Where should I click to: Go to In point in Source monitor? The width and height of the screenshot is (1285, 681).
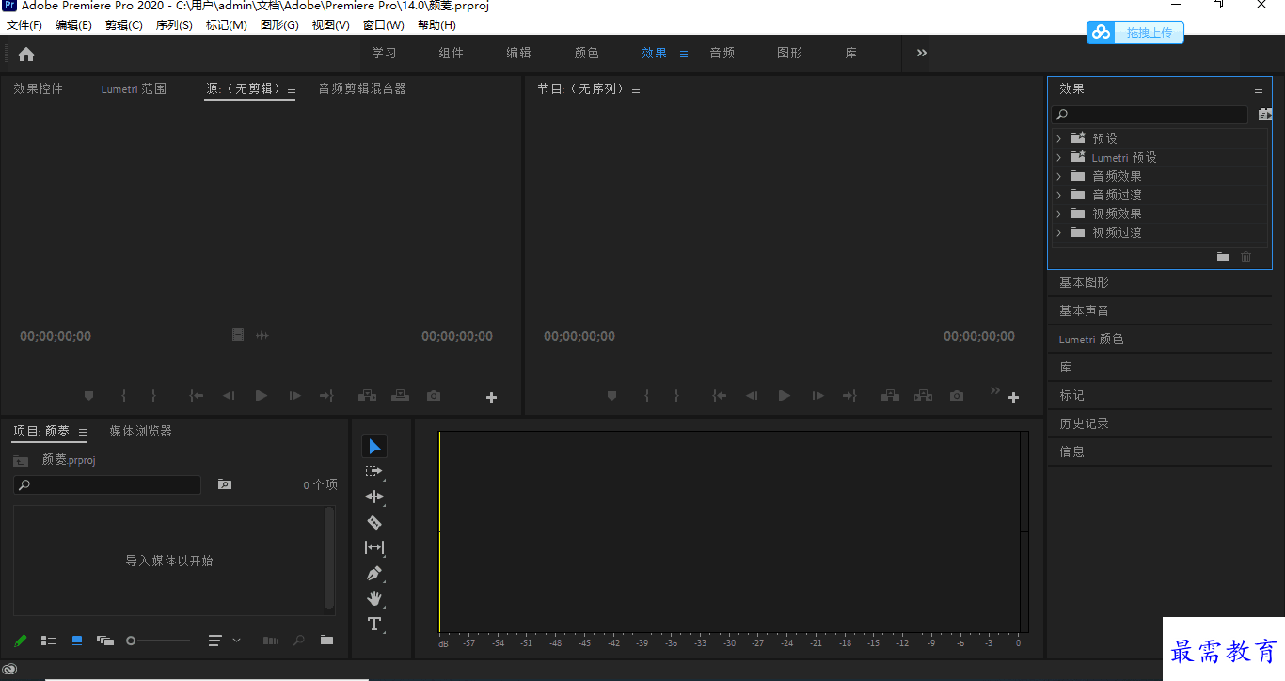pos(197,396)
